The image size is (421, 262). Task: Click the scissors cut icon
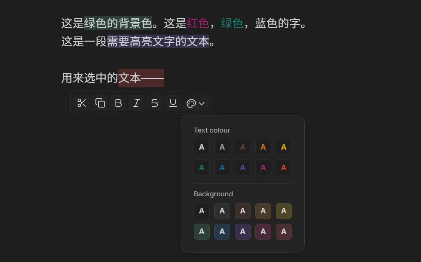tap(82, 103)
